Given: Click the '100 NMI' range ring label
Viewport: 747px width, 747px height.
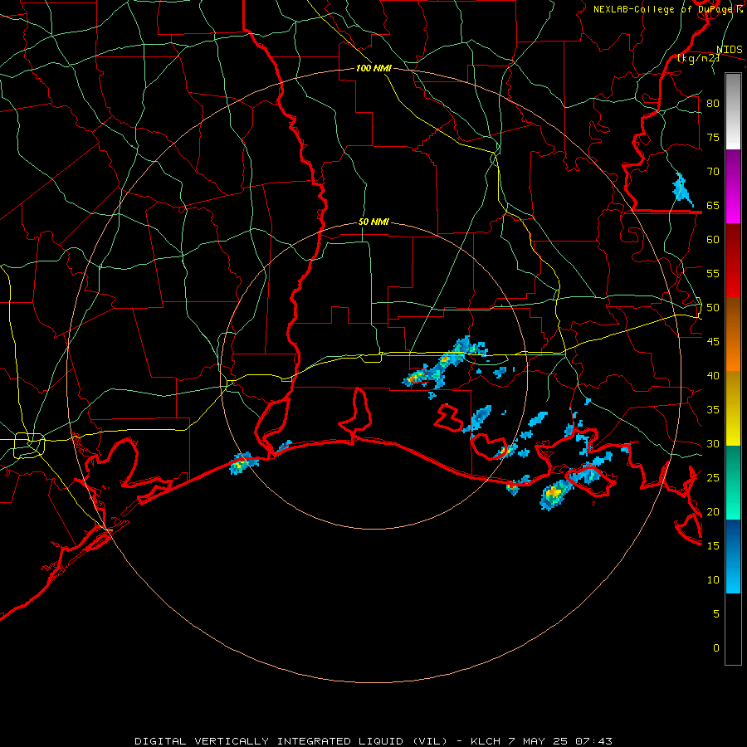Looking at the screenshot, I should (x=373, y=68).
